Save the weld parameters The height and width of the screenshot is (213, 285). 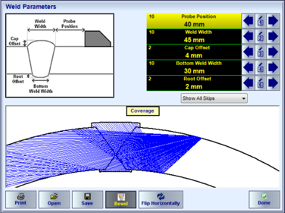coord(88,200)
